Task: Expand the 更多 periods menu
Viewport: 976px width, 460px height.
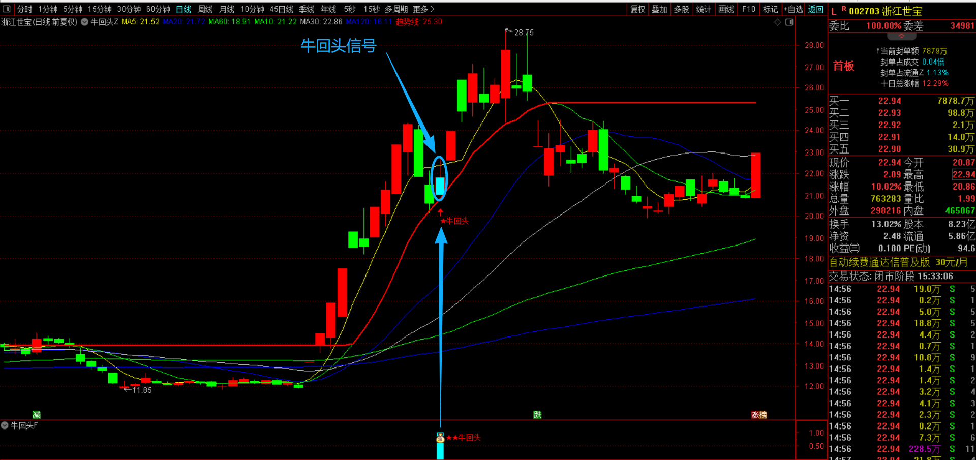Action: [423, 9]
